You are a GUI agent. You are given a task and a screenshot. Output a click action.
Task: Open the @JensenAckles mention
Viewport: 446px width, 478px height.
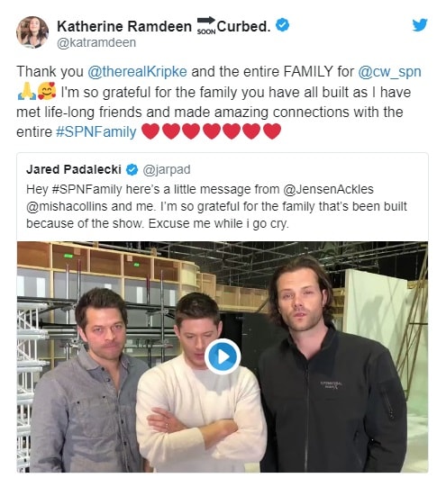tap(328, 189)
